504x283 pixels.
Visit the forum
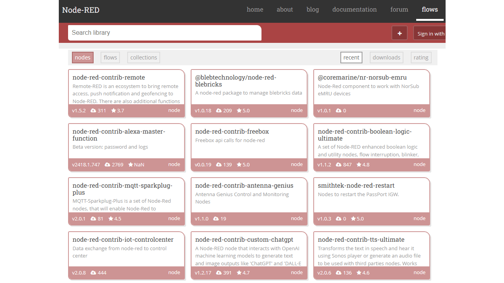(399, 10)
